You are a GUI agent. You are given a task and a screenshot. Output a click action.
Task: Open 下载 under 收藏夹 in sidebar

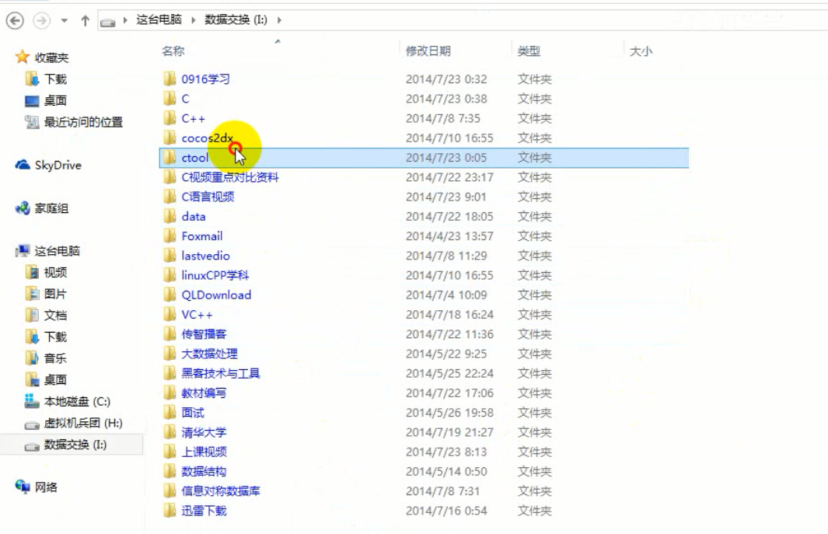pos(55,79)
